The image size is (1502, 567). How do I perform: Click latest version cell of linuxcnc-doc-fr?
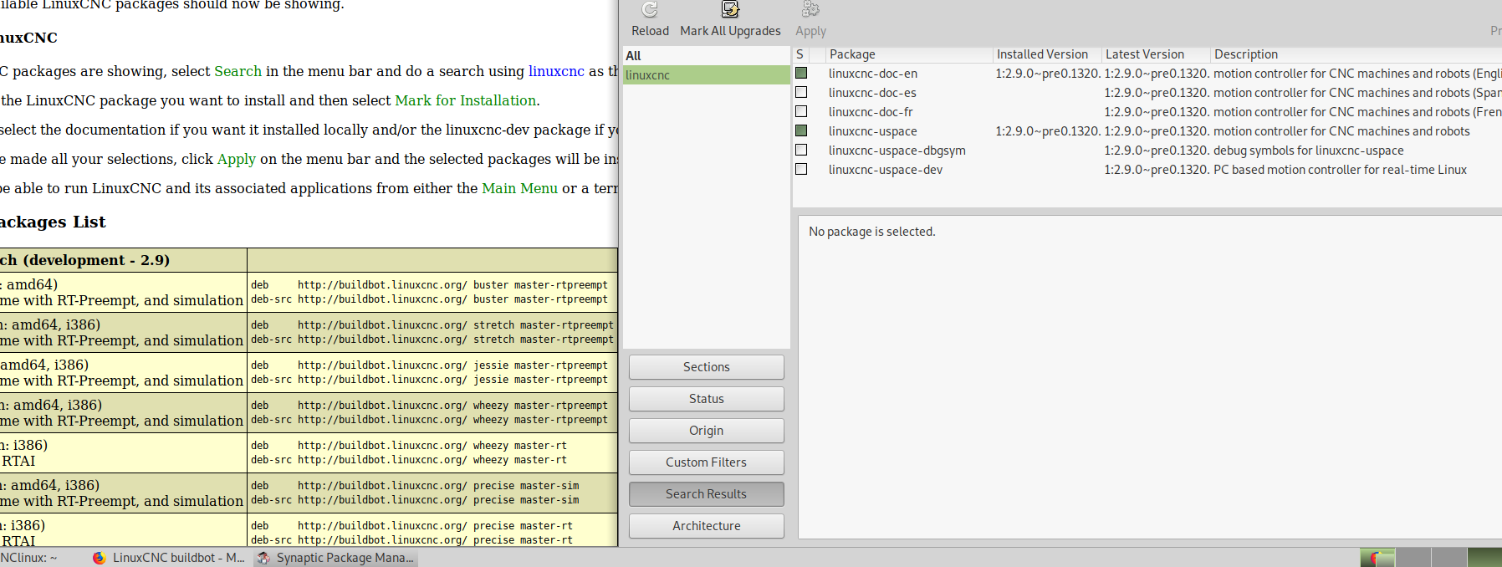(1157, 112)
